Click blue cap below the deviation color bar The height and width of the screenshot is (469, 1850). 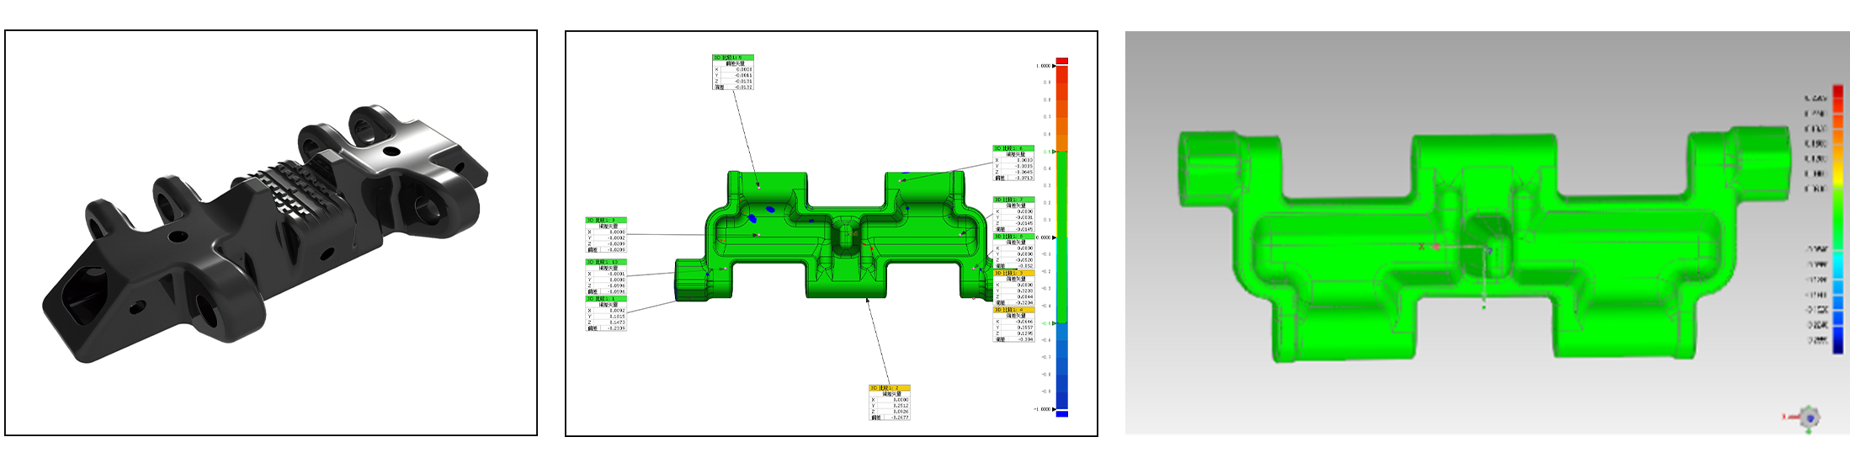tap(1061, 413)
